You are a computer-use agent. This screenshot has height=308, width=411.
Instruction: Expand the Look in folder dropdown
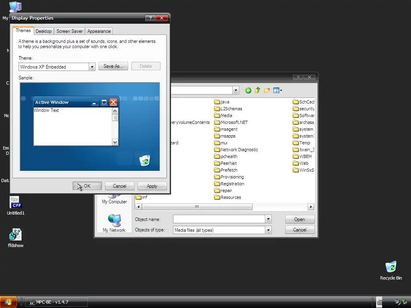tap(236, 90)
